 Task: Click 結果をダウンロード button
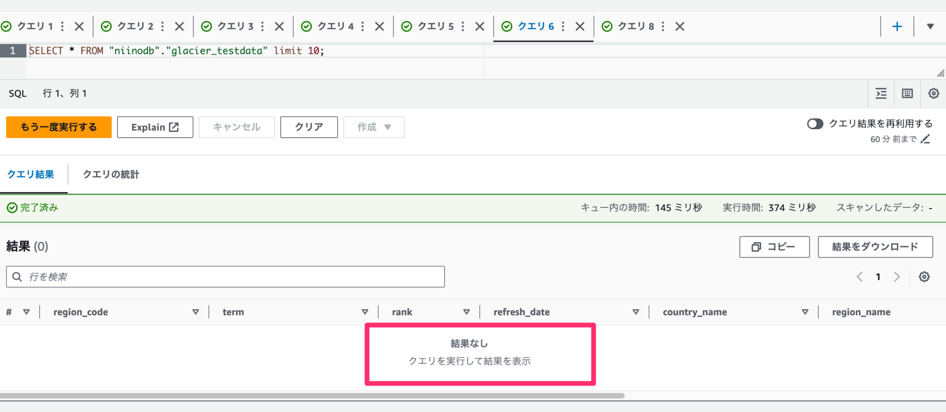click(x=875, y=247)
